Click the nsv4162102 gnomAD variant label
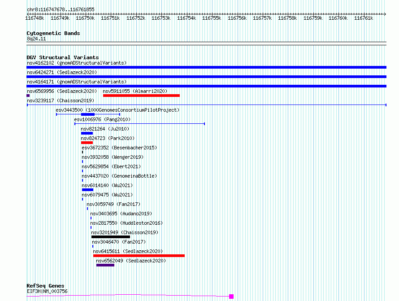Screen dimensions: 399x301 [x=77, y=63]
